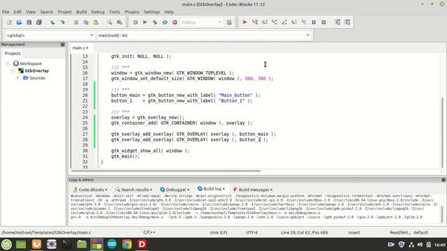
Task: Open Chrome from the taskbar
Action: [127, 244]
